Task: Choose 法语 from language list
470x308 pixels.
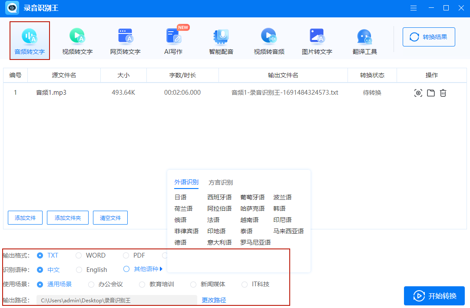Action: [x=213, y=220]
